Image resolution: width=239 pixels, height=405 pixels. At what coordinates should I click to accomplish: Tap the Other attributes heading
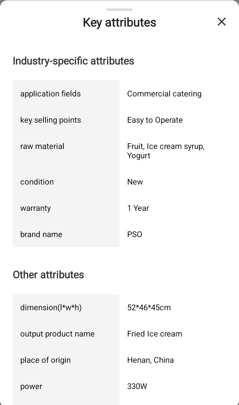coord(48,275)
